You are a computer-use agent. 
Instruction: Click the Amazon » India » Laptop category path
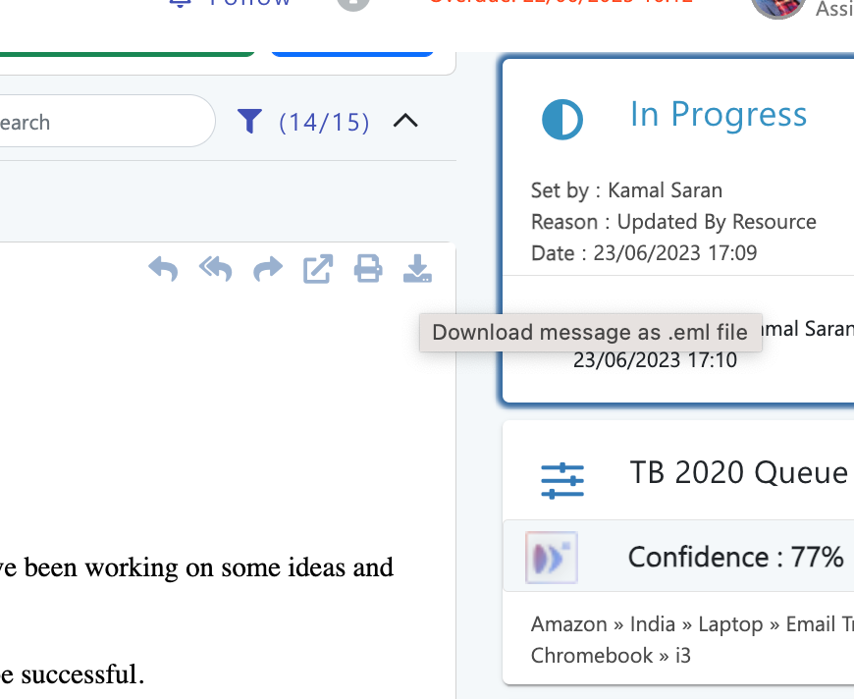point(687,624)
